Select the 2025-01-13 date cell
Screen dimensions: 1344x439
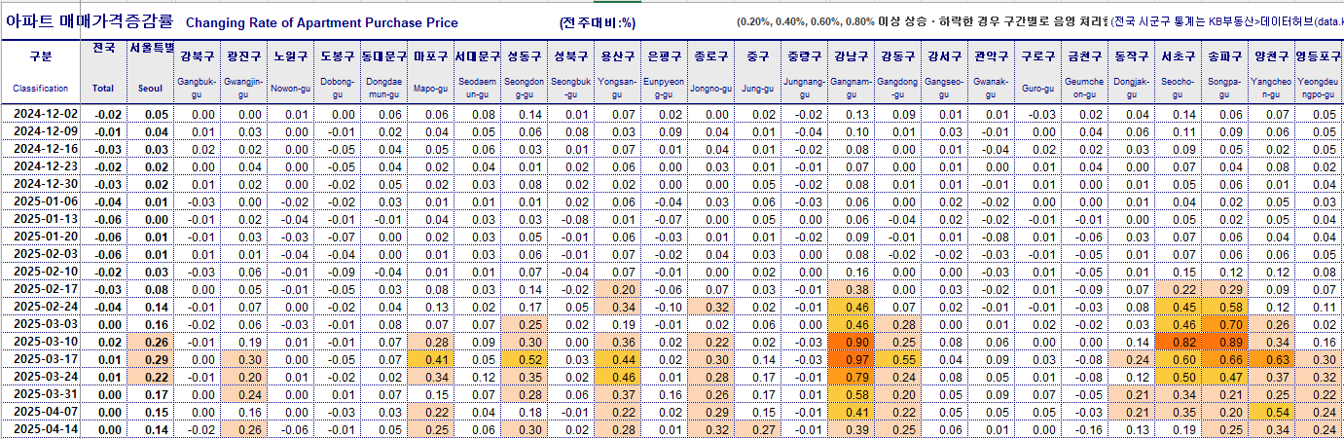coord(41,219)
